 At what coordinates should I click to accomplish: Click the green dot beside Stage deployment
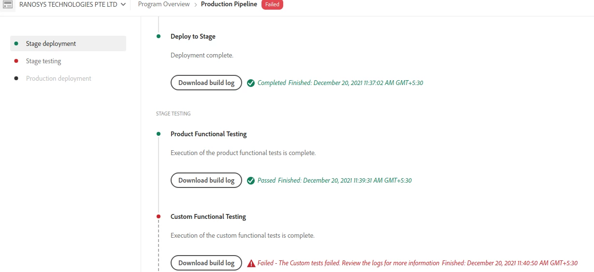pyautogui.click(x=16, y=43)
